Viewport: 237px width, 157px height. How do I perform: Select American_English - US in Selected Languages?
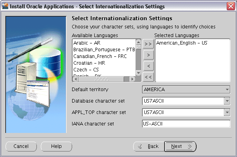pyautogui.click(x=193, y=43)
